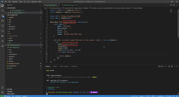Open the Extensions view

click(x=2, y=26)
